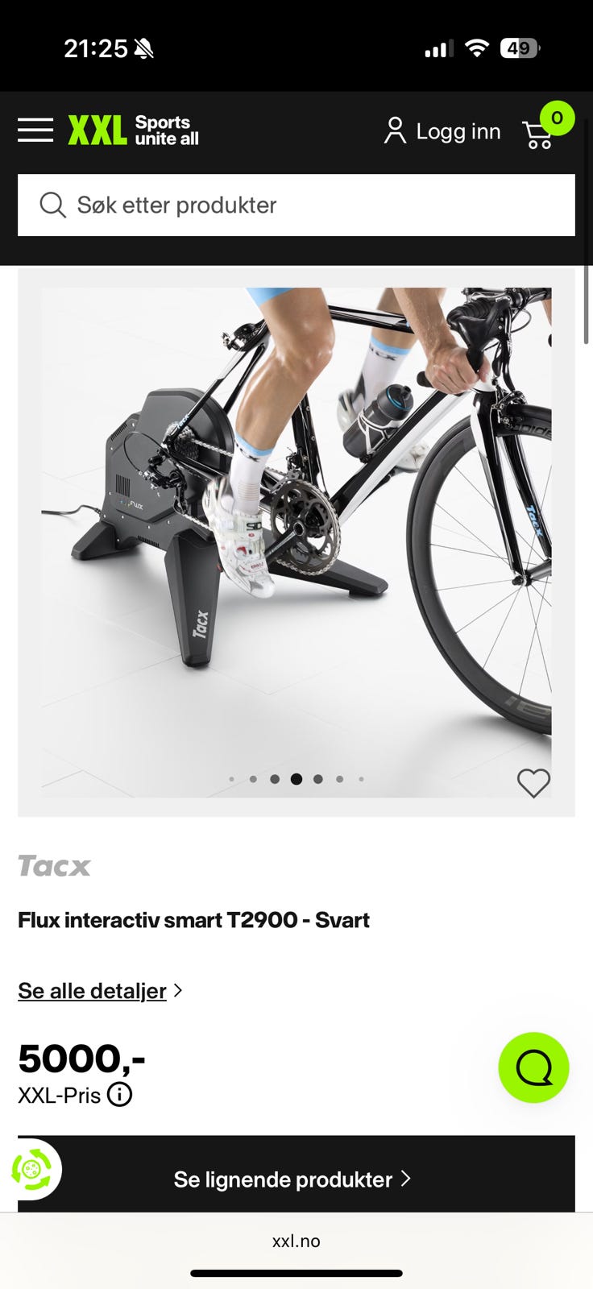
Task: Open the green chat bubble button
Action: [533, 1067]
